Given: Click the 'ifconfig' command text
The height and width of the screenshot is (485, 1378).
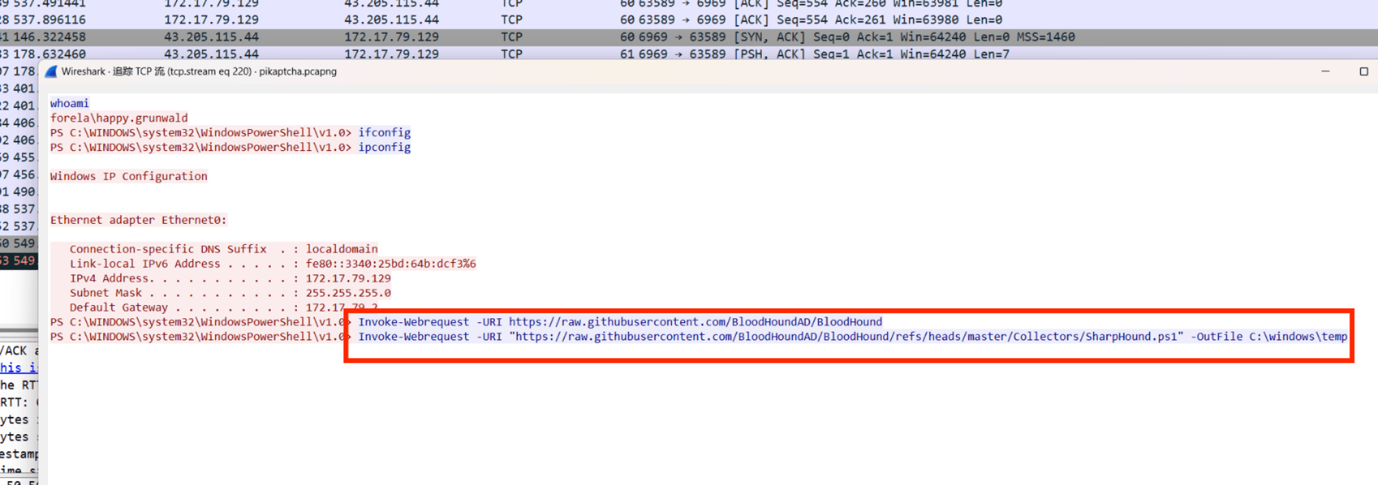Looking at the screenshot, I should 384,132.
